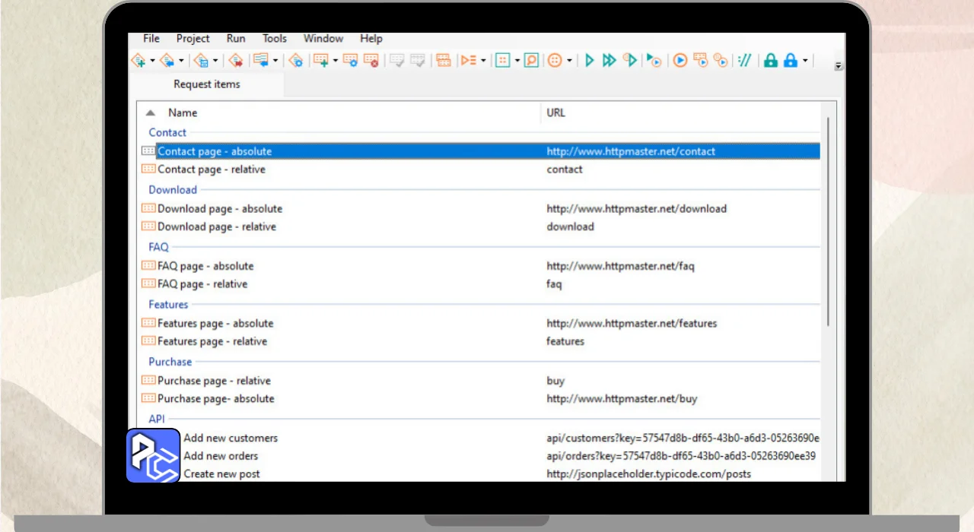Image resolution: width=974 pixels, height=532 pixels.
Task: Click the orange circled play button icon
Action: pyautogui.click(x=680, y=61)
